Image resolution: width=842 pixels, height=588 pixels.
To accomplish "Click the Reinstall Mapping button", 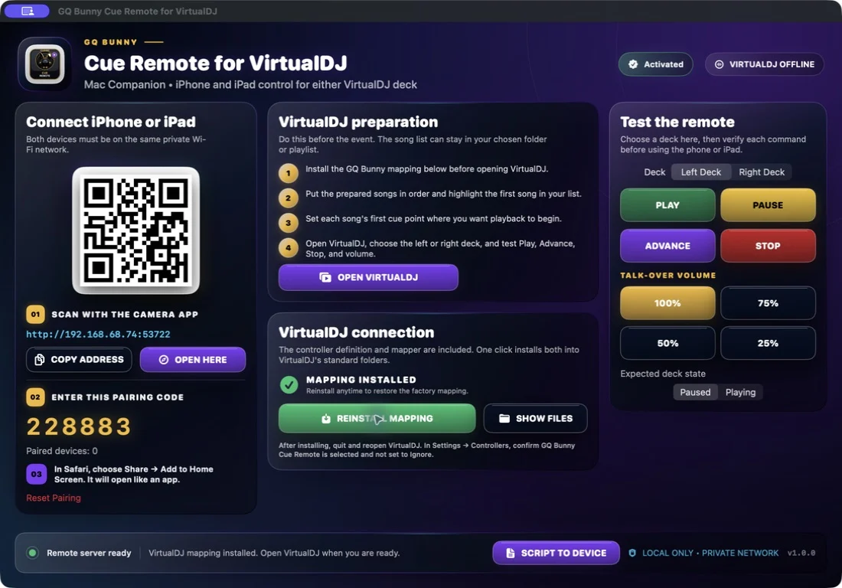I will [x=377, y=418].
